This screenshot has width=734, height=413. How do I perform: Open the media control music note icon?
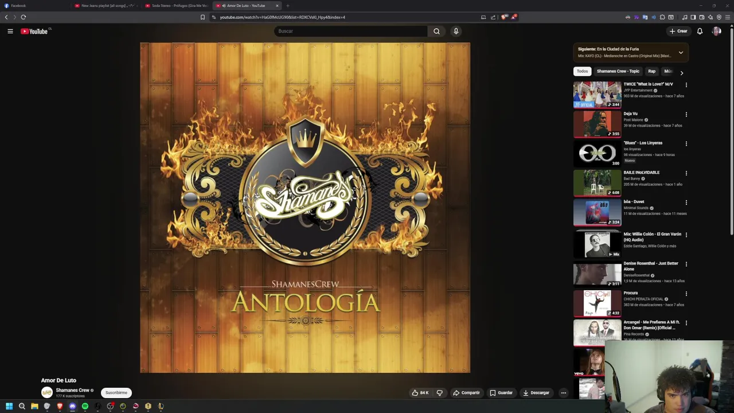[x=685, y=17]
